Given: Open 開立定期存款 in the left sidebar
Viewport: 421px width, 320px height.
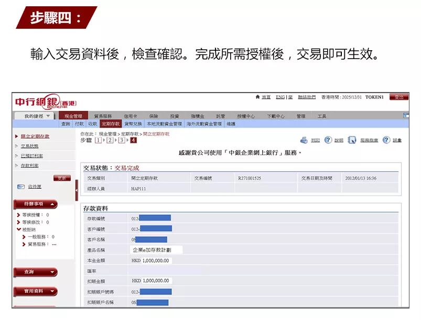Looking at the screenshot, I should point(35,136).
